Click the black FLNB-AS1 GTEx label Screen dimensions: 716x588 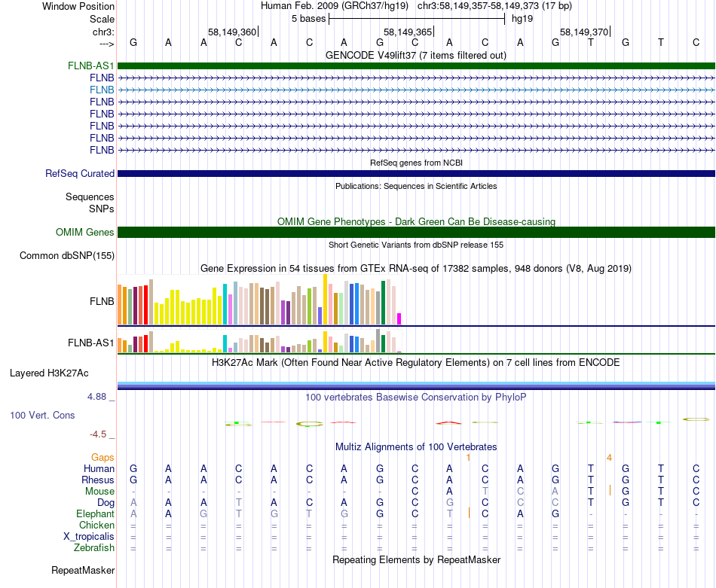90,343
